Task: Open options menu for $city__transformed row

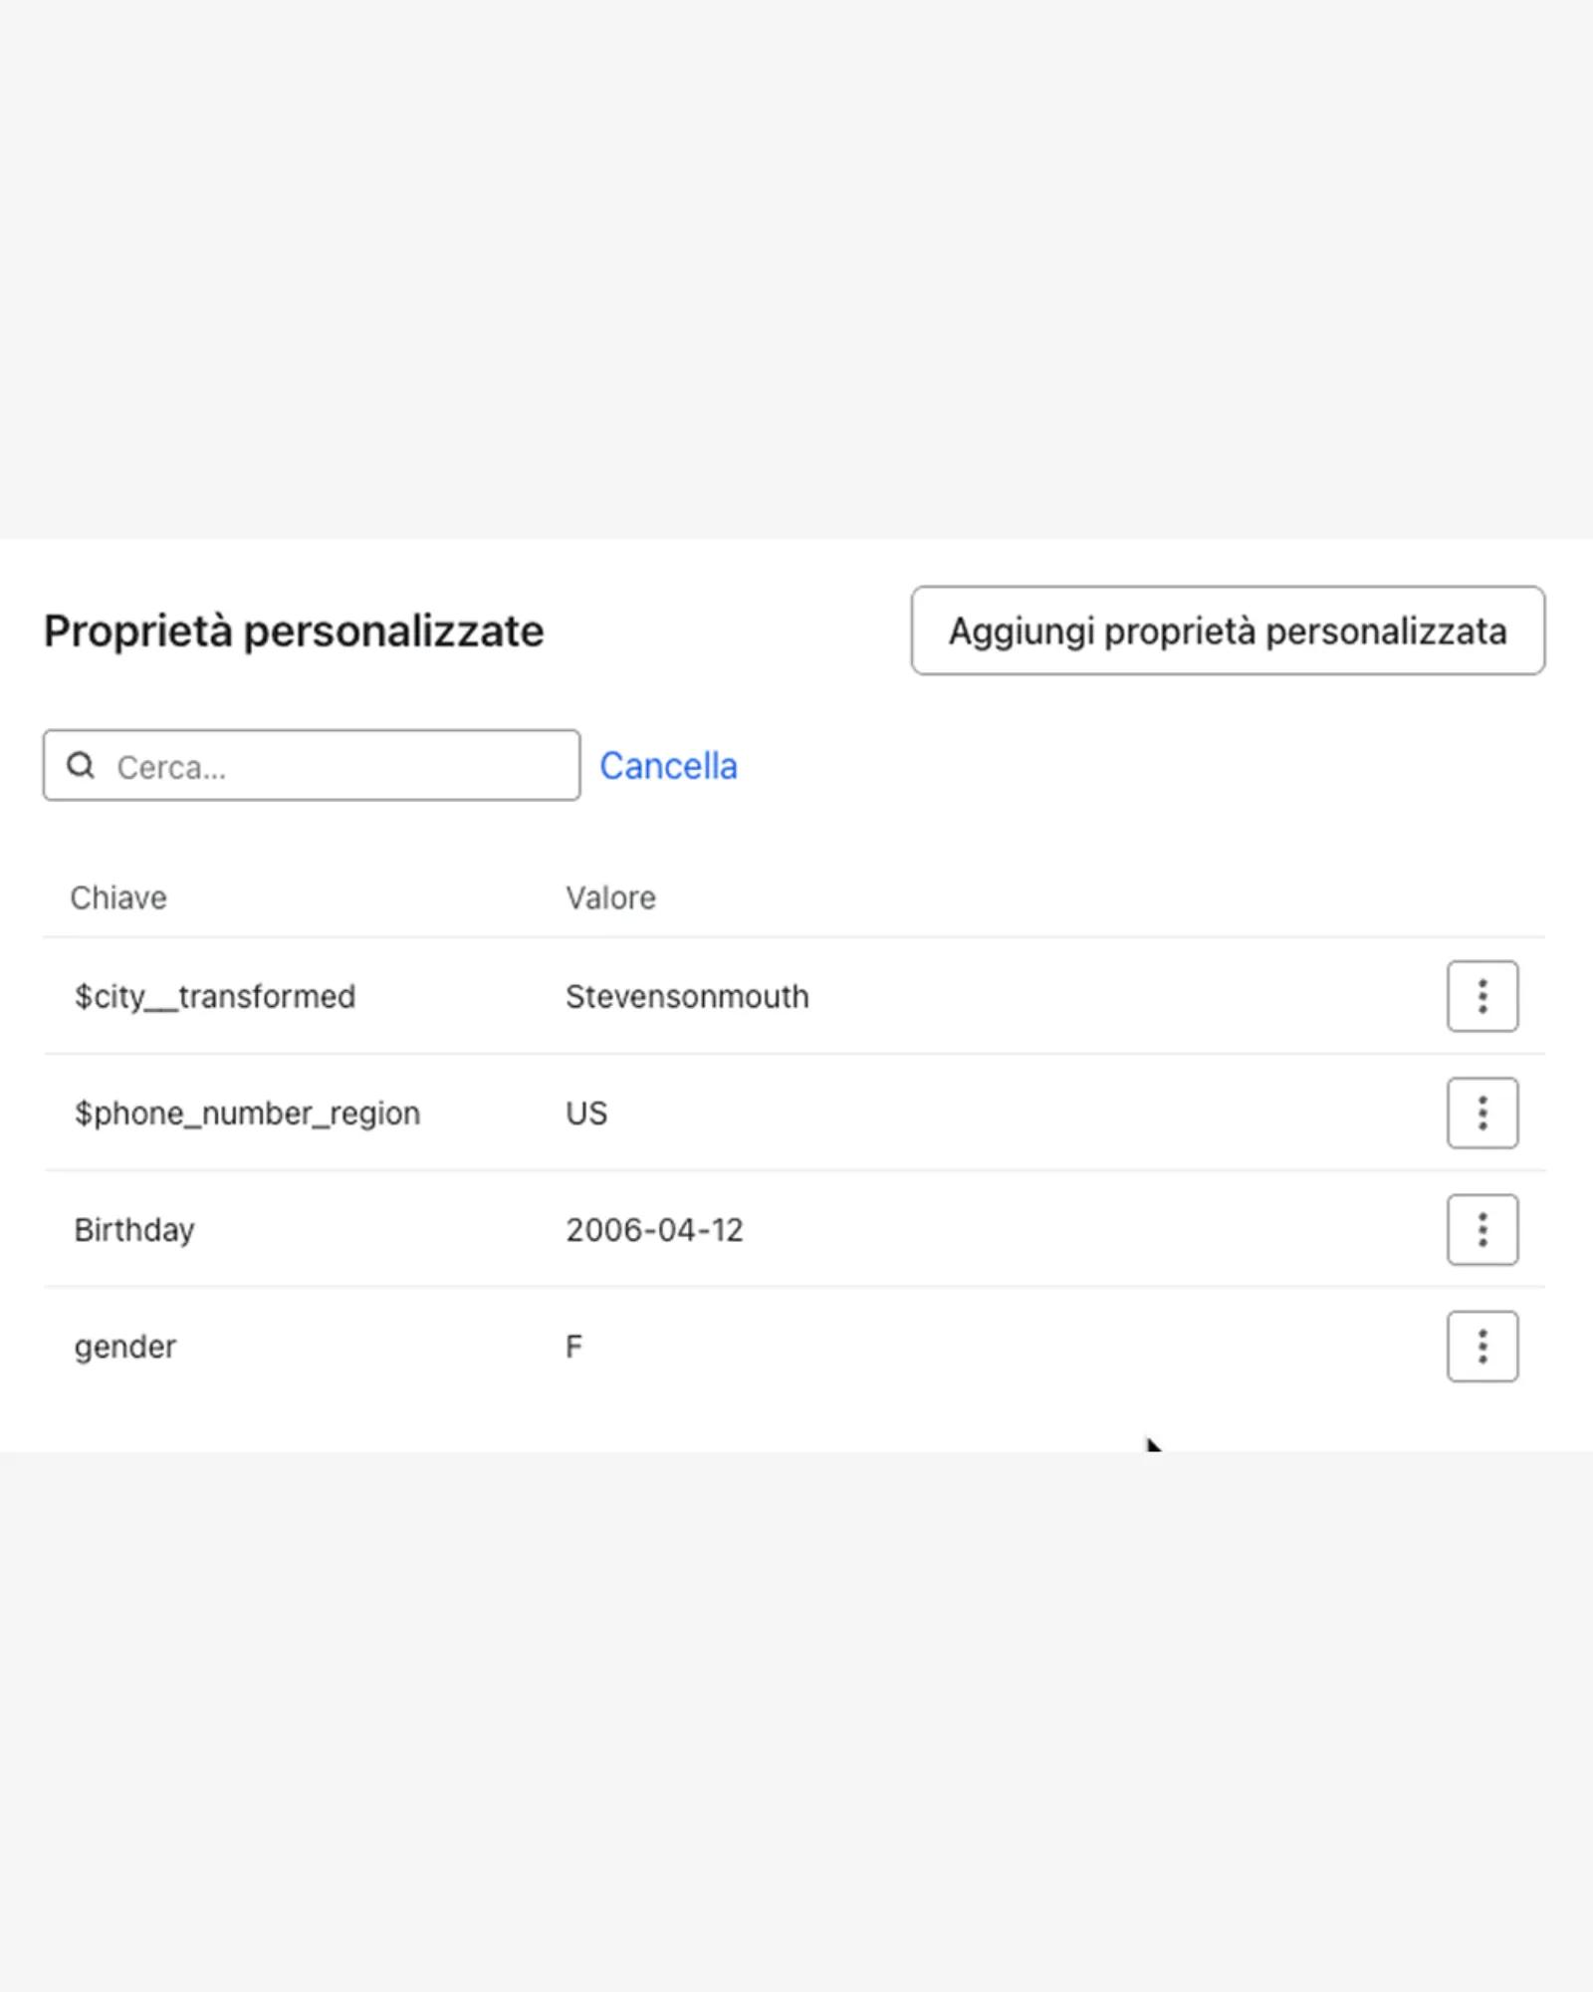Action: [x=1481, y=996]
